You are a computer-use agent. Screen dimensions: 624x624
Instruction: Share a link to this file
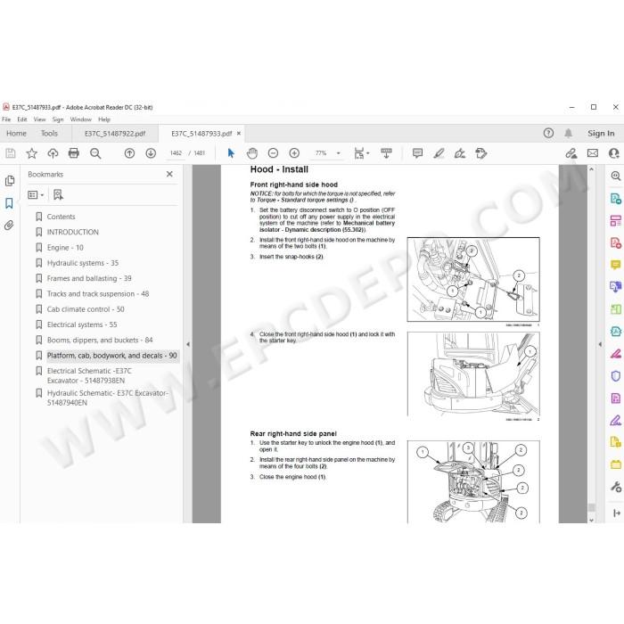[571, 153]
